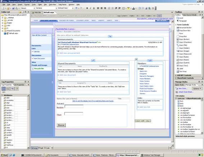Switch to Data Source Details tab
204x157 pixels.
(x=189, y=15)
